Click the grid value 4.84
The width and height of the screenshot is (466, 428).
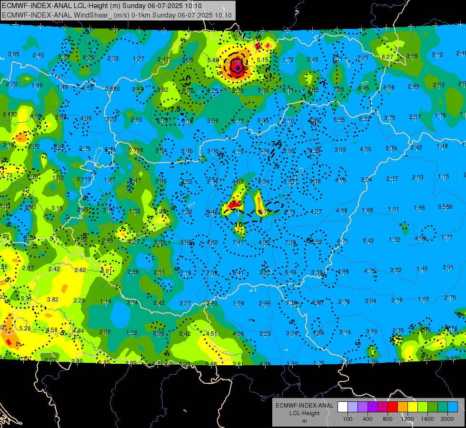[x=79, y=331]
